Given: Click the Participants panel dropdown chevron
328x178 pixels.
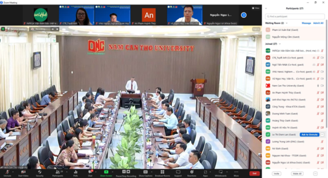Looking at the screenshot, I should point(266,8).
